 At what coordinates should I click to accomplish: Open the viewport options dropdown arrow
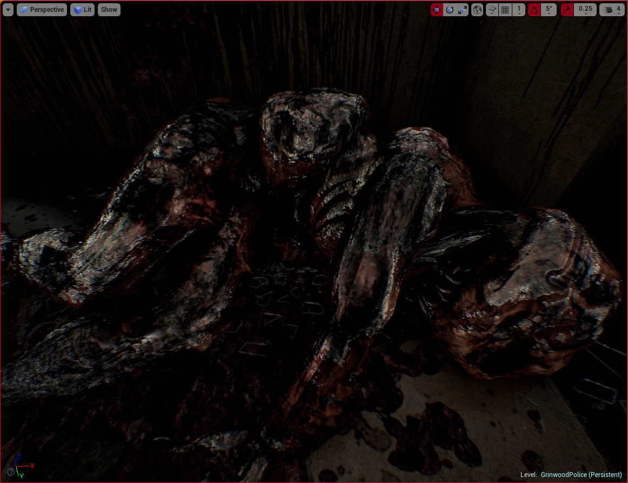pyautogui.click(x=8, y=10)
